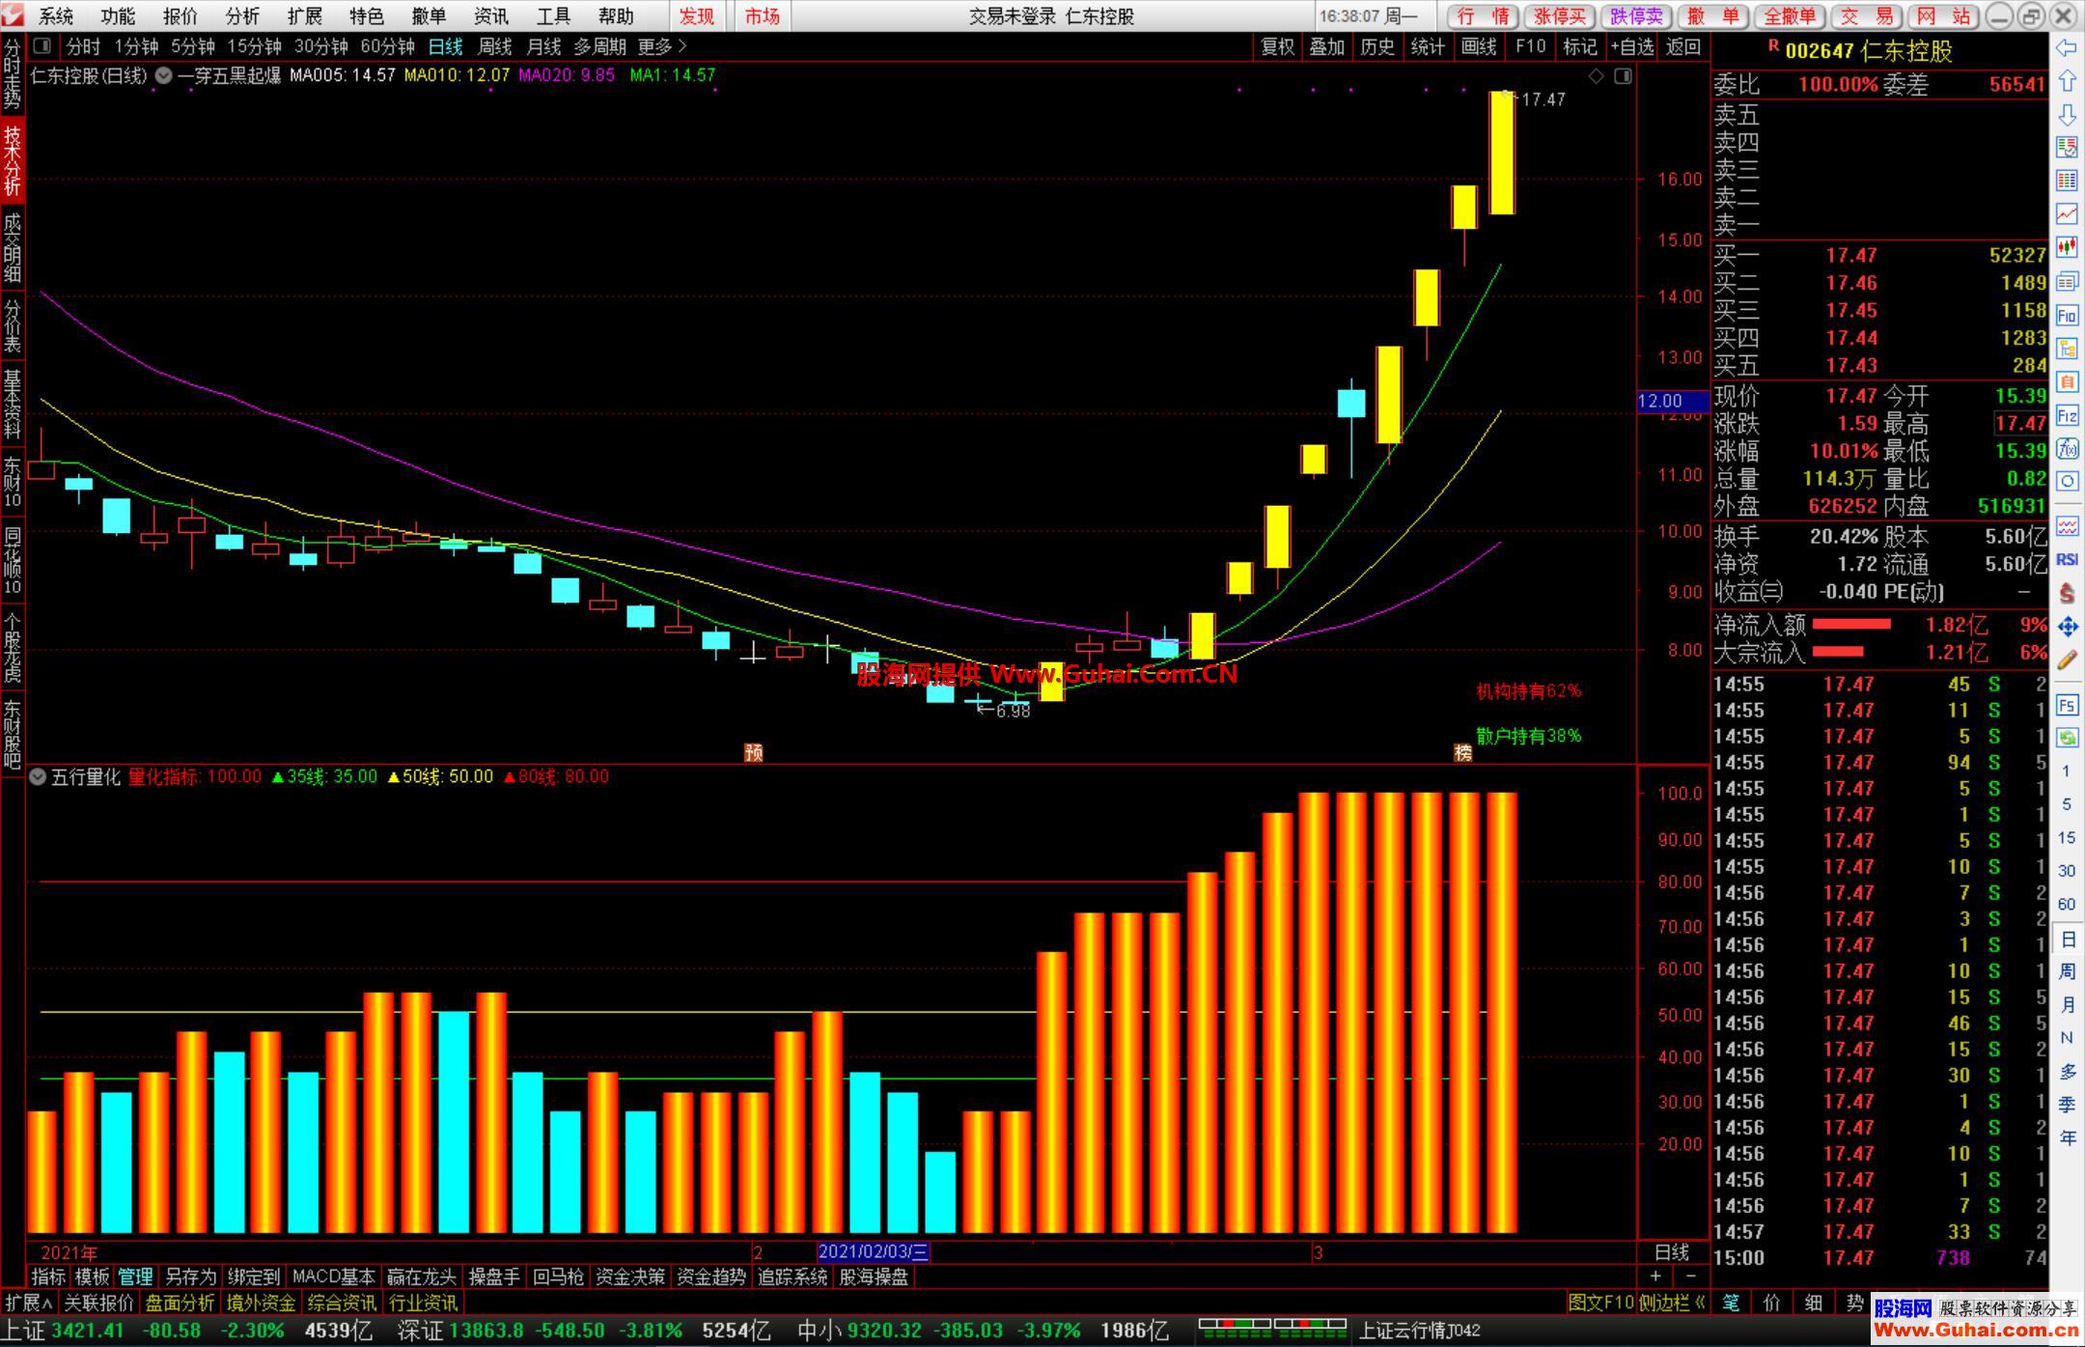This screenshot has height=1347, width=2085.
Task: Open the dropdown arrow beside 仁东控股(日线)
Action: 164,75
